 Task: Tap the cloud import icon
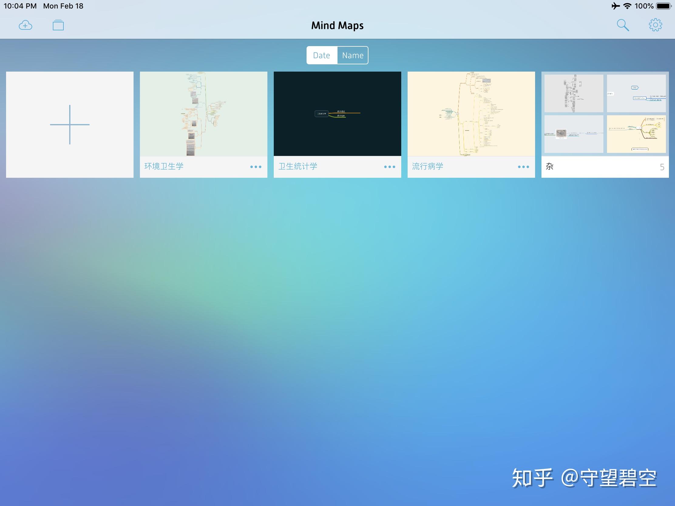pos(25,25)
